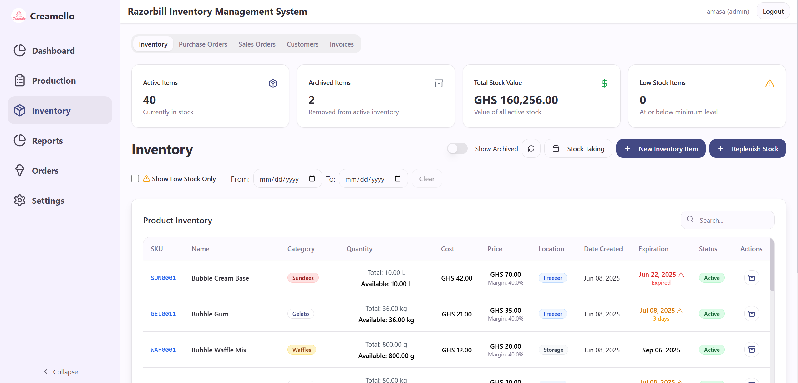Click the amasa (admin) user label
Image resolution: width=798 pixels, height=383 pixels.
coord(728,11)
